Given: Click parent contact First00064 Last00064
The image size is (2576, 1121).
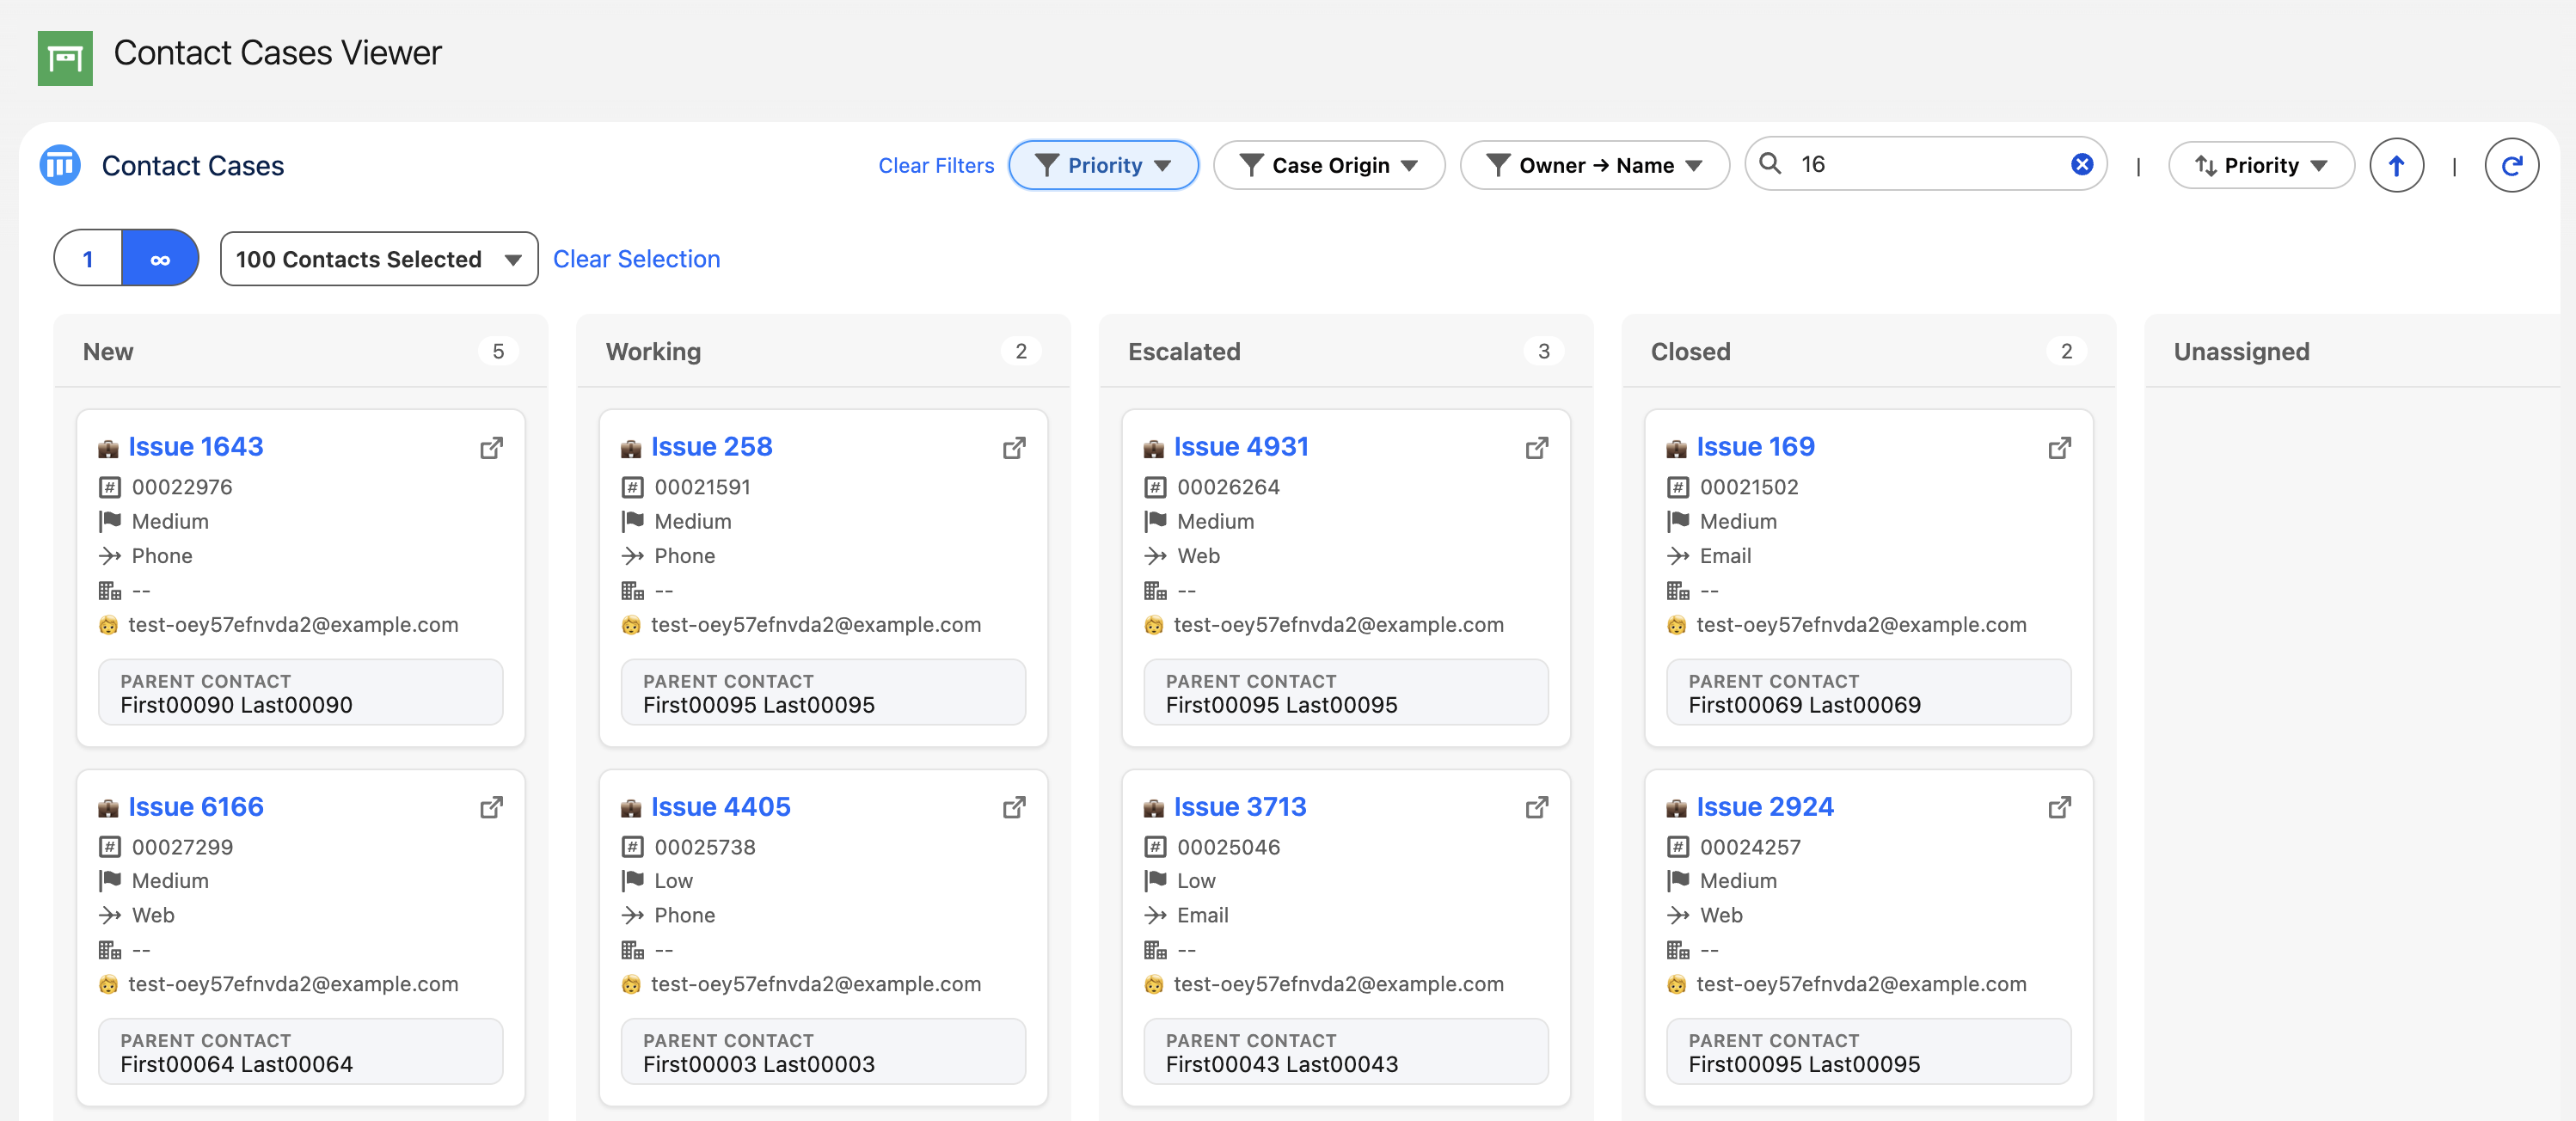Looking at the screenshot, I should tap(236, 1065).
